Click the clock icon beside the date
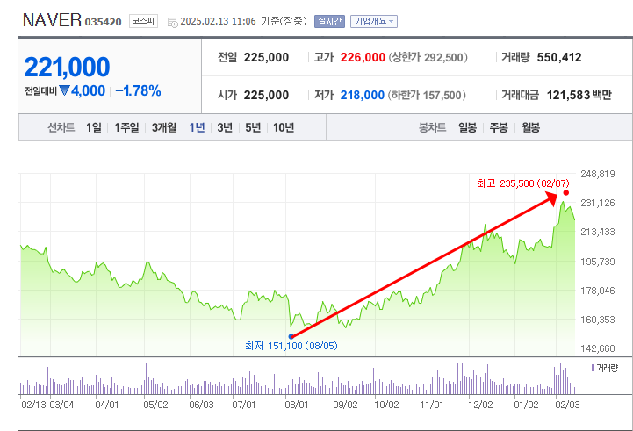This screenshot has height=431, width=633. click(x=172, y=23)
